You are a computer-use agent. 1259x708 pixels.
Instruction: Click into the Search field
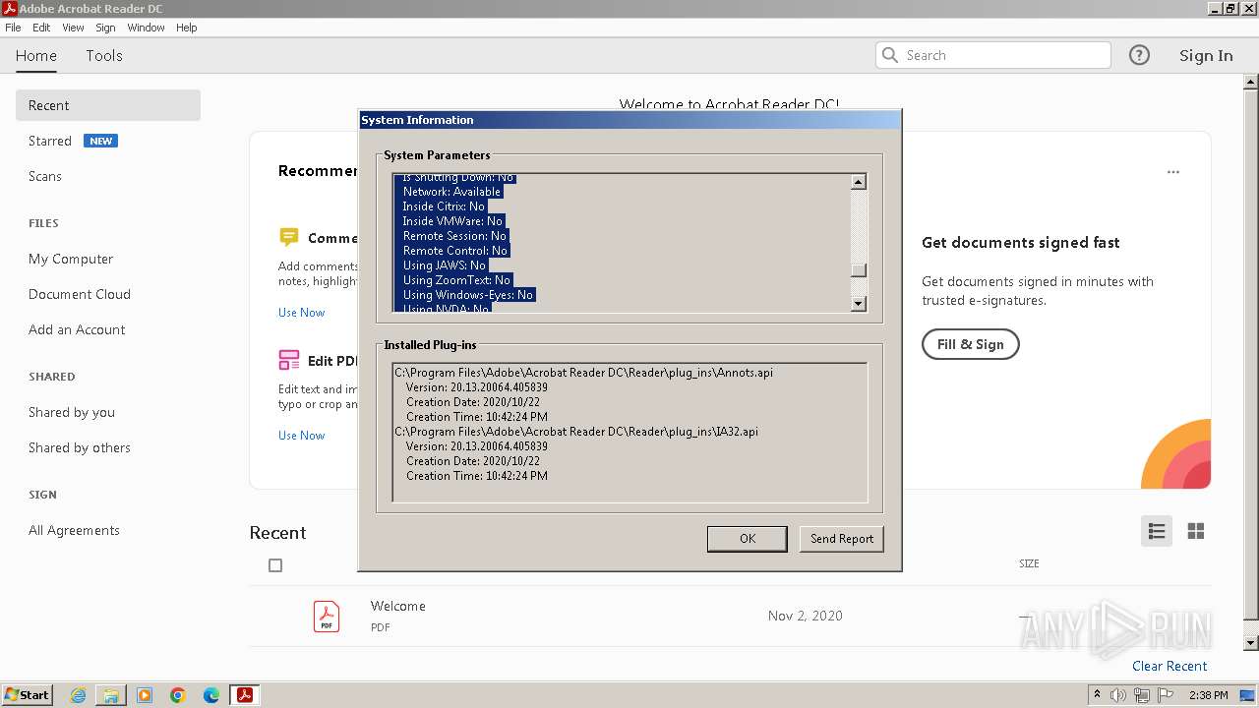tap(993, 55)
